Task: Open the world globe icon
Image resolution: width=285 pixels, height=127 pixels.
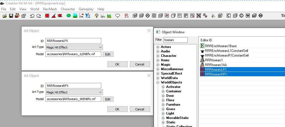Action: (x=69, y=16)
